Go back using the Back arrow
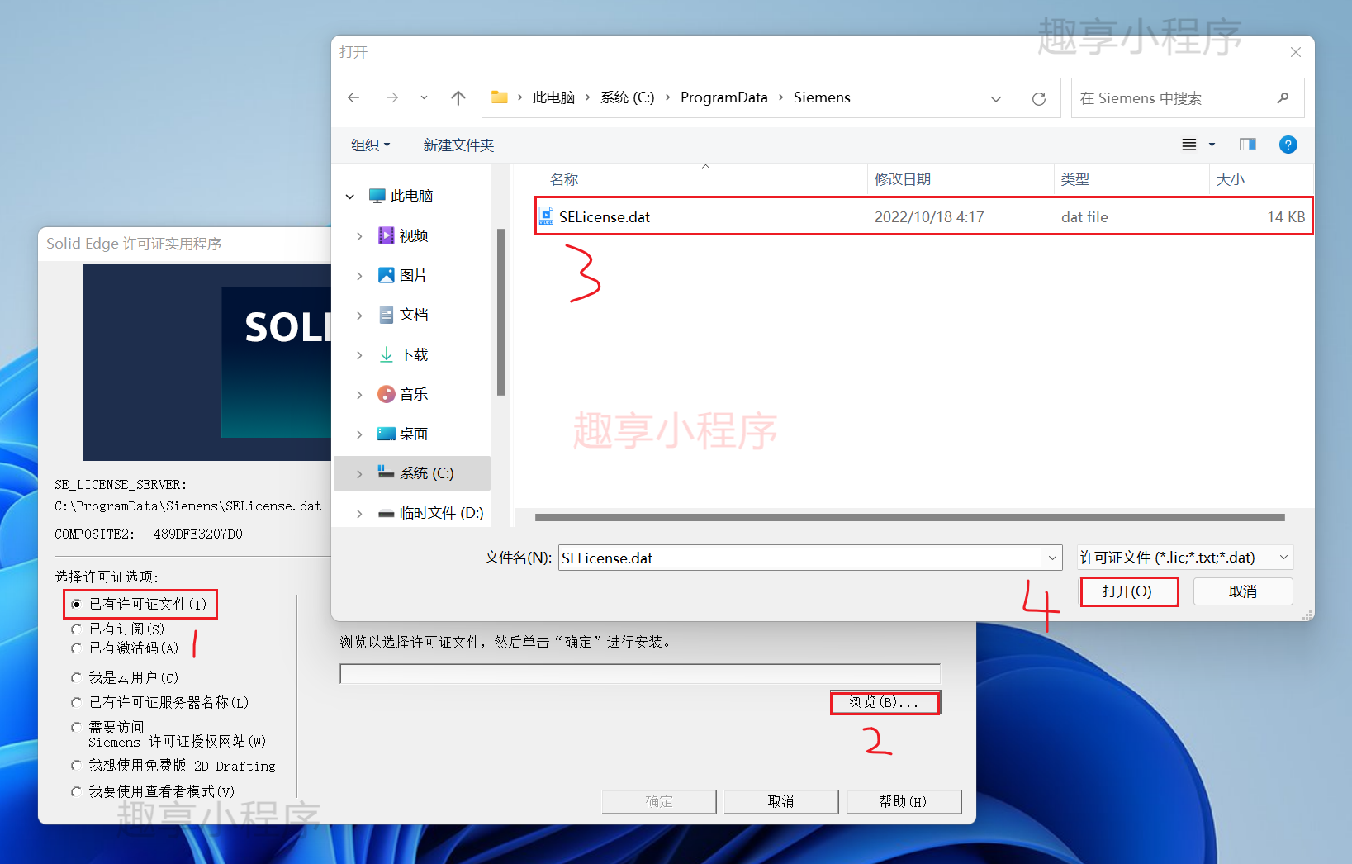Image resolution: width=1352 pixels, height=864 pixels. pos(353,97)
